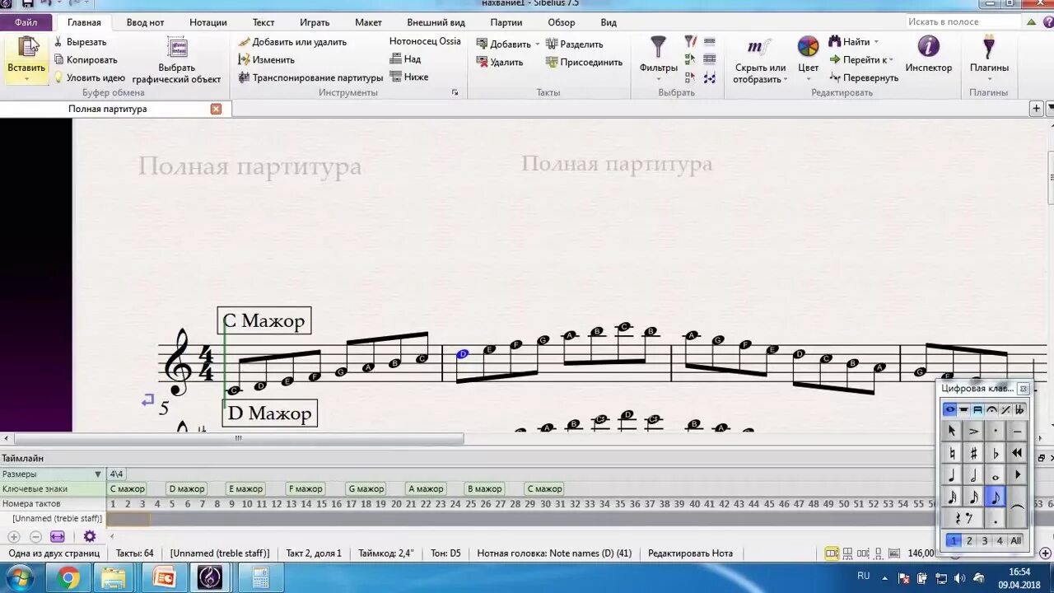The width and height of the screenshot is (1054, 593).
Task: Select whole note on keypad
Action: [996, 475]
